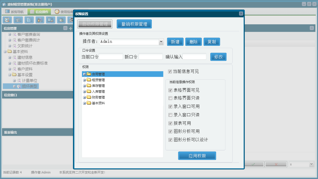318x179 pixels.
Task: Focus the 确认输入 input field
Action: point(194,56)
